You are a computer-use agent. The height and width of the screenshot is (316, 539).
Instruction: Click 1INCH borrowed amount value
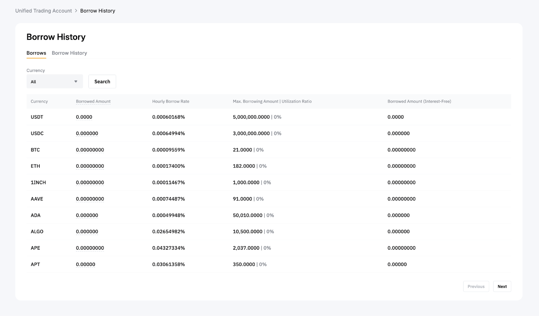coord(90,182)
